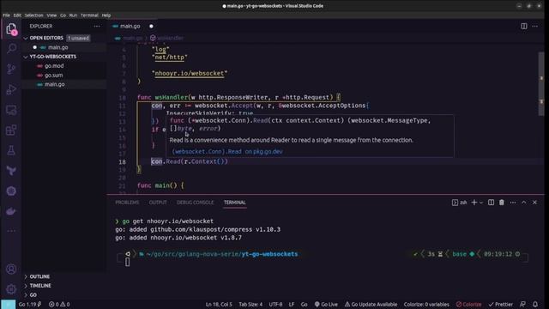Click the editor vertical scrollbar
The image size is (549, 309).
(541, 84)
